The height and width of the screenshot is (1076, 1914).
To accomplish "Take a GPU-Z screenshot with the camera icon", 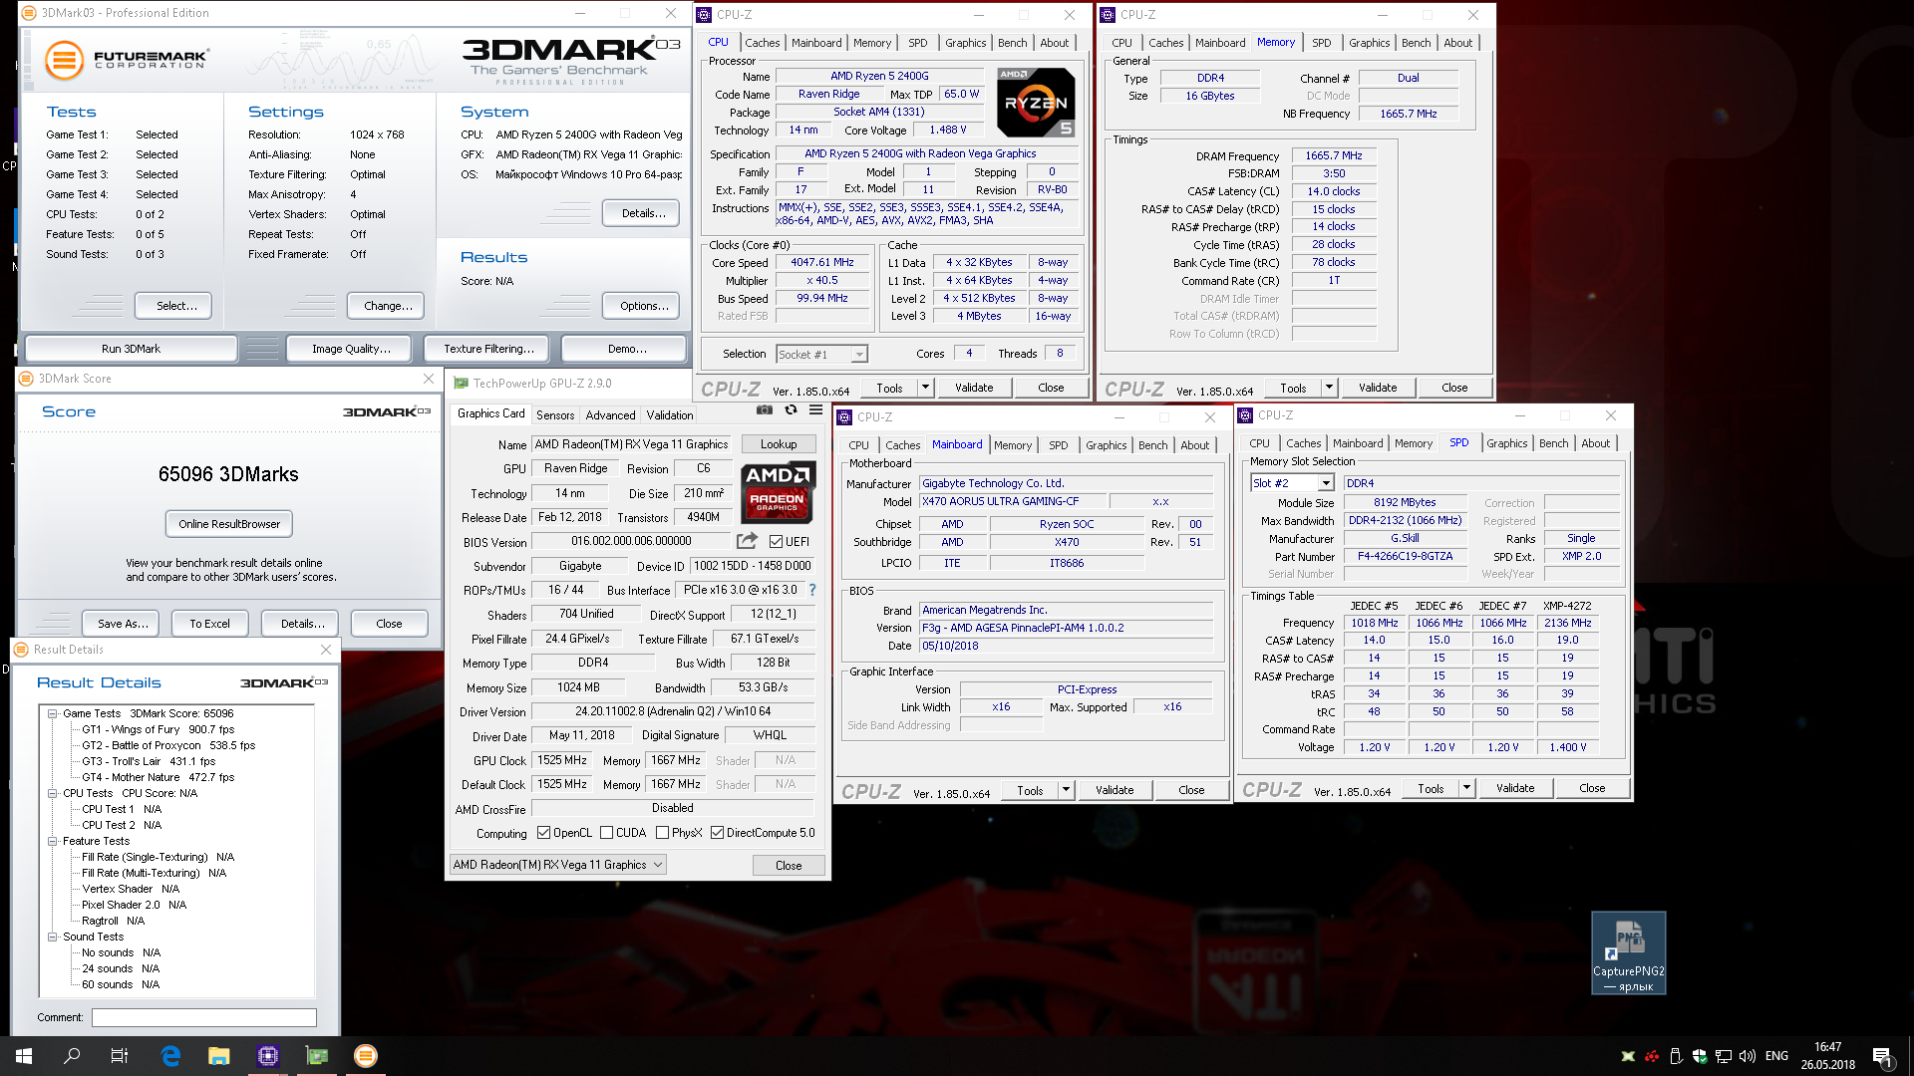I will 764,410.
